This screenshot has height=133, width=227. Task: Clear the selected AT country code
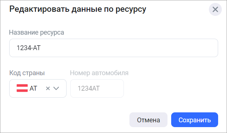48,88
